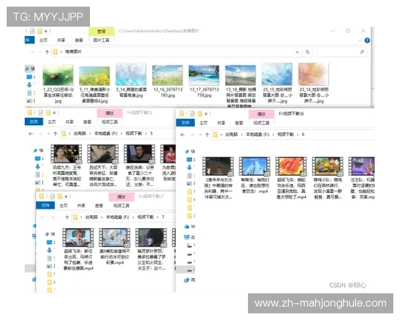Open 文件 tab in folder 5 window
The width and height of the screenshot is (400, 320).
coord(34,122)
